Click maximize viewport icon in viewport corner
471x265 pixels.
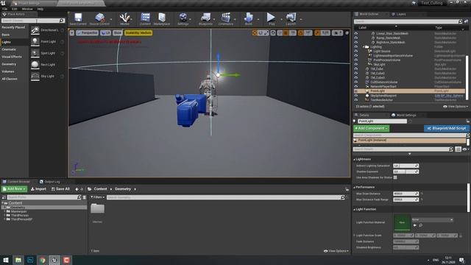click(347, 32)
